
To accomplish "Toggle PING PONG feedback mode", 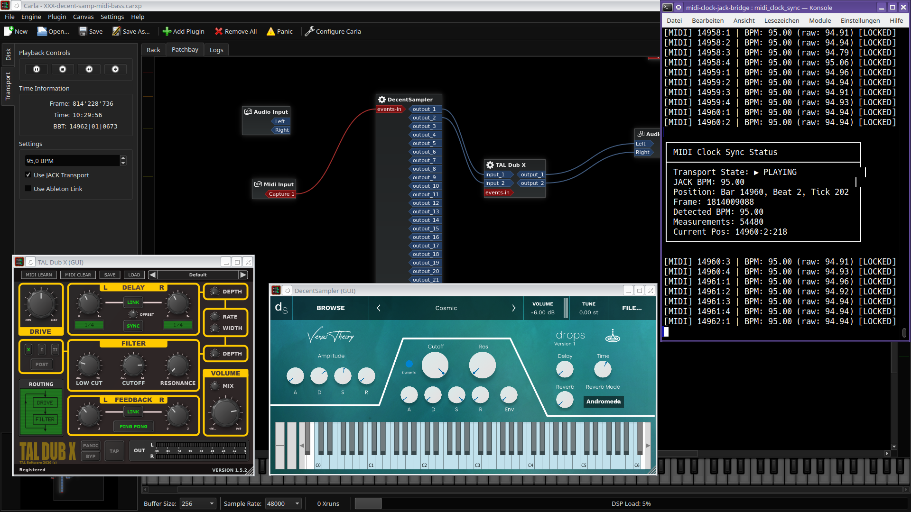I will 133,426.
